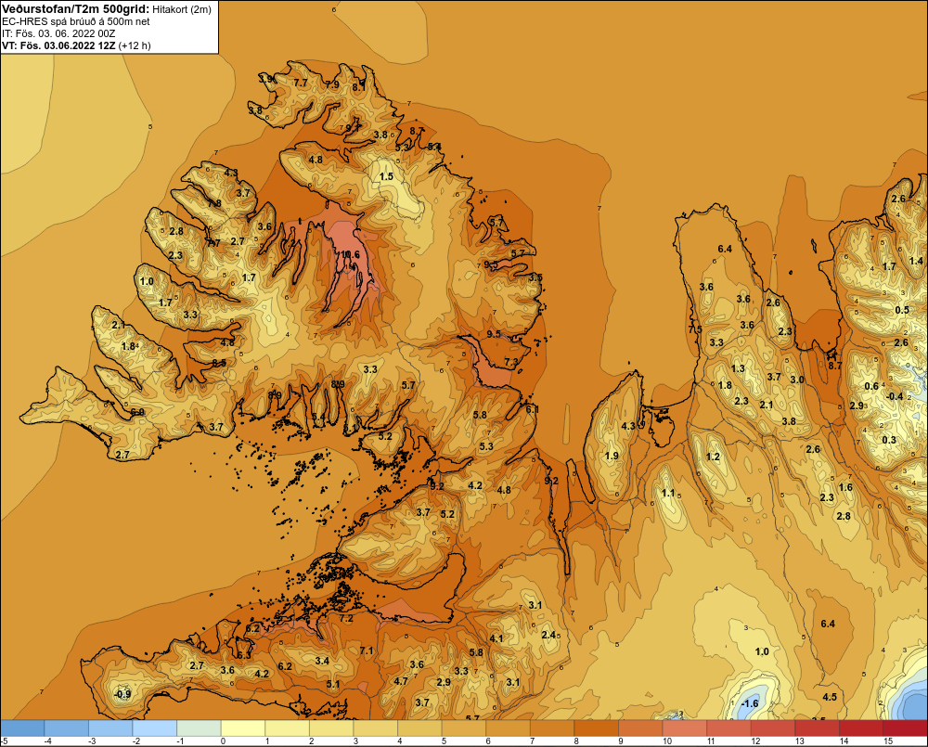Screen dimensions: 928x747
Task: Click the line 'EC-HRES spá brúuð á 500m net'
Action: click(x=76, y=21)
